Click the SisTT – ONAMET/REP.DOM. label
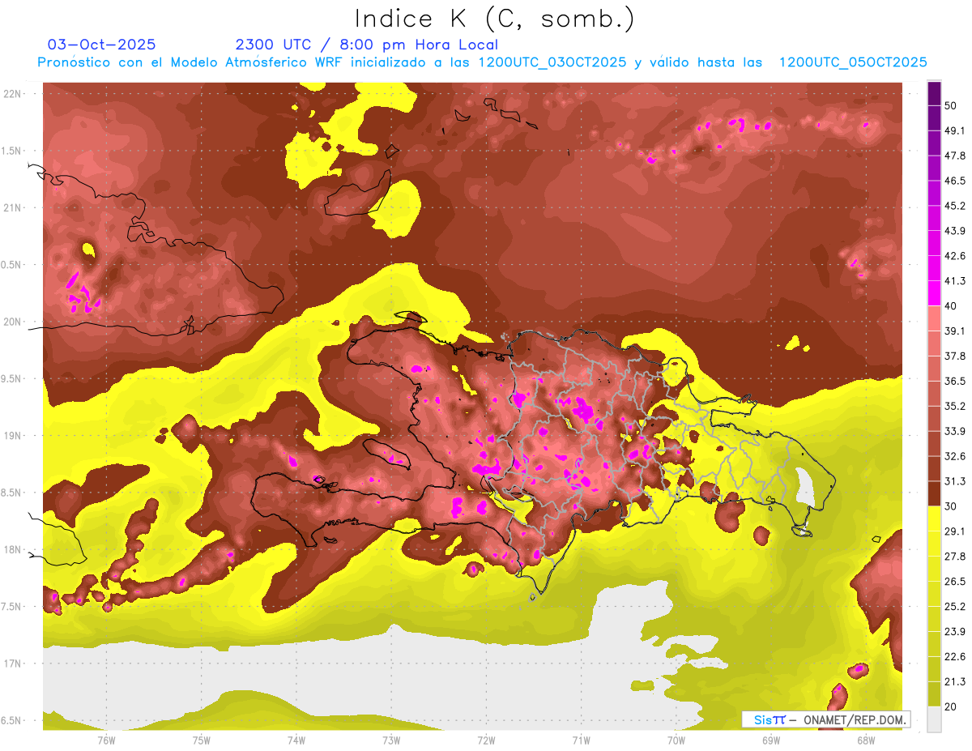972x751 pixels. (825, 719)
